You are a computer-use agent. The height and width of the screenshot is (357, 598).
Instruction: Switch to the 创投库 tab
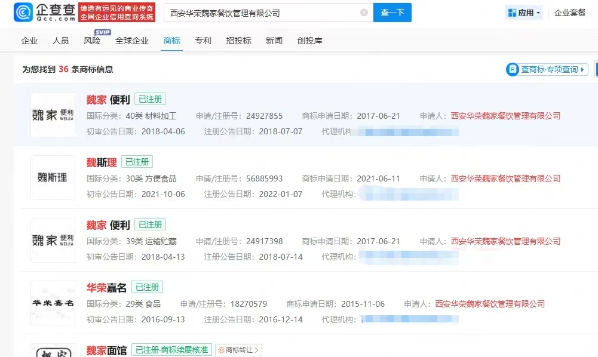coord(309,41)
